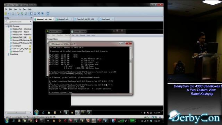Collapse the My Computer tree node
Viewport: 222px width, 125px height.
click(6, 26)
